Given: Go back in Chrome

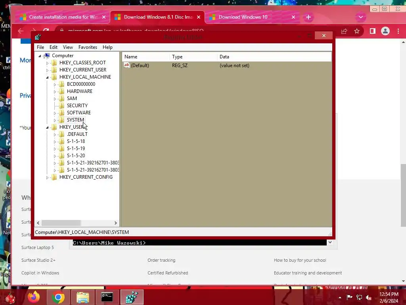Looking at the screenshot, I should [x=21, y=31].
